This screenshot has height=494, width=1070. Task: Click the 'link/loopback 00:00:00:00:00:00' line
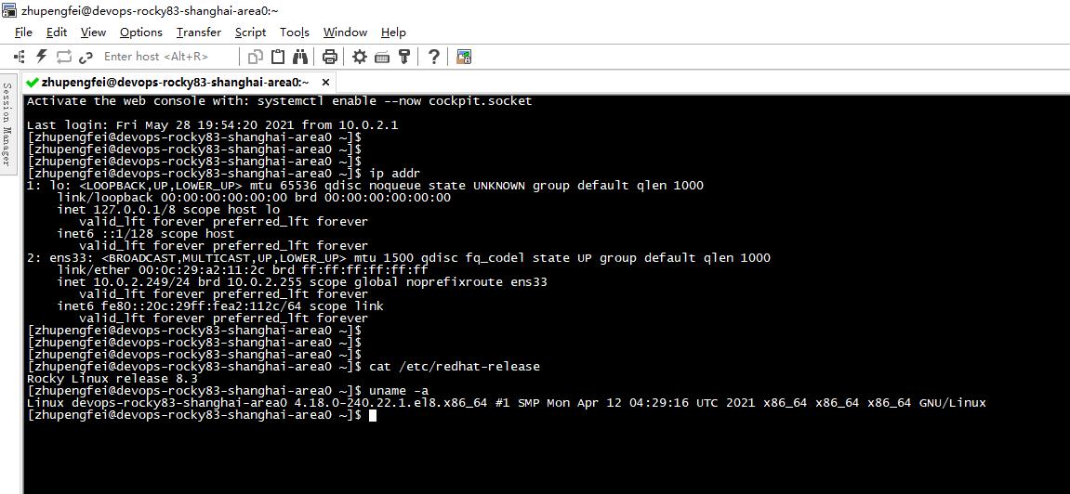click(254, 198)
